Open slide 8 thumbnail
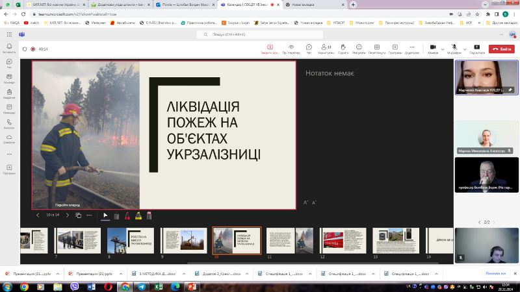Viewport: 520px width, 292px height. [131, 241]
